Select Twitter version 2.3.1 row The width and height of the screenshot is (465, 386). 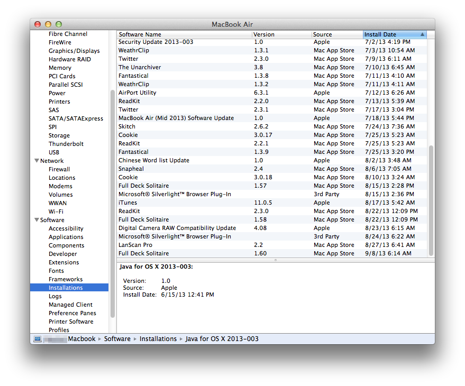click(x=272, y=109)
